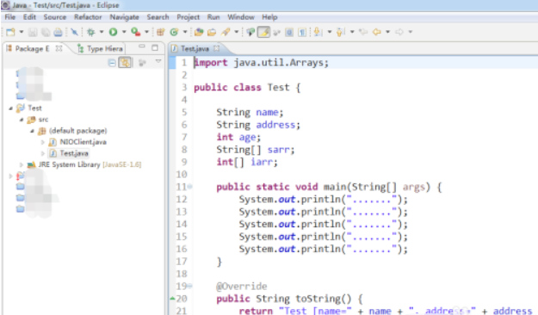The width and height of the screenshot is (538, 315).
Task: Open the Package Explorer view menu triangle
Action: click(x=158, y=62)
